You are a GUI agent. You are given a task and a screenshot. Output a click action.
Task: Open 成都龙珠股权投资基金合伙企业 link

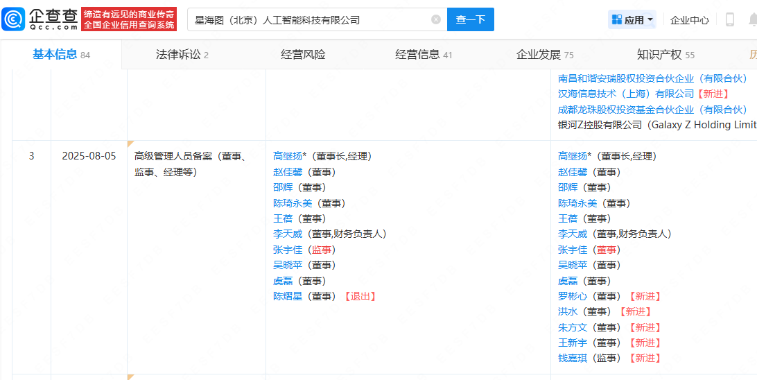652,110
